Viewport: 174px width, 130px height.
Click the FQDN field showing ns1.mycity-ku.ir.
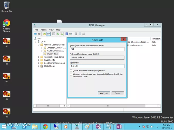(97, 58)
